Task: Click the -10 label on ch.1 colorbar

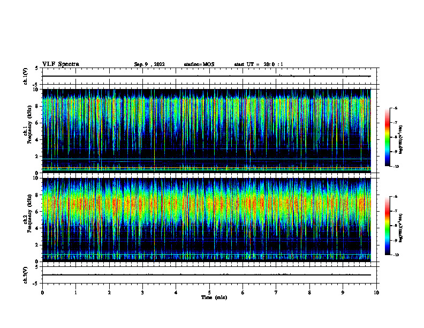Action: coord(396,167)
